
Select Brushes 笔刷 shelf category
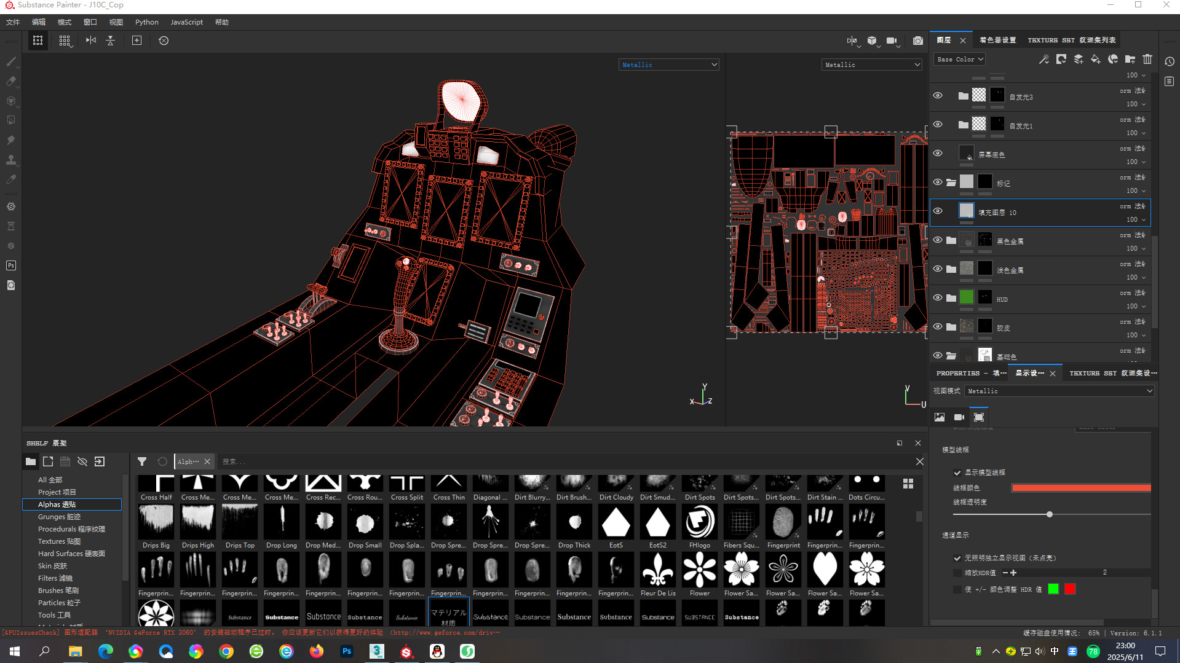(58, 590)
